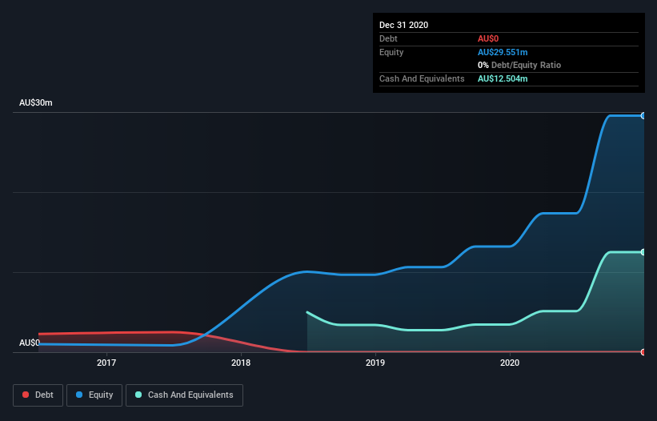Click the Debt row label in tooltip

(x=388, y=38)
